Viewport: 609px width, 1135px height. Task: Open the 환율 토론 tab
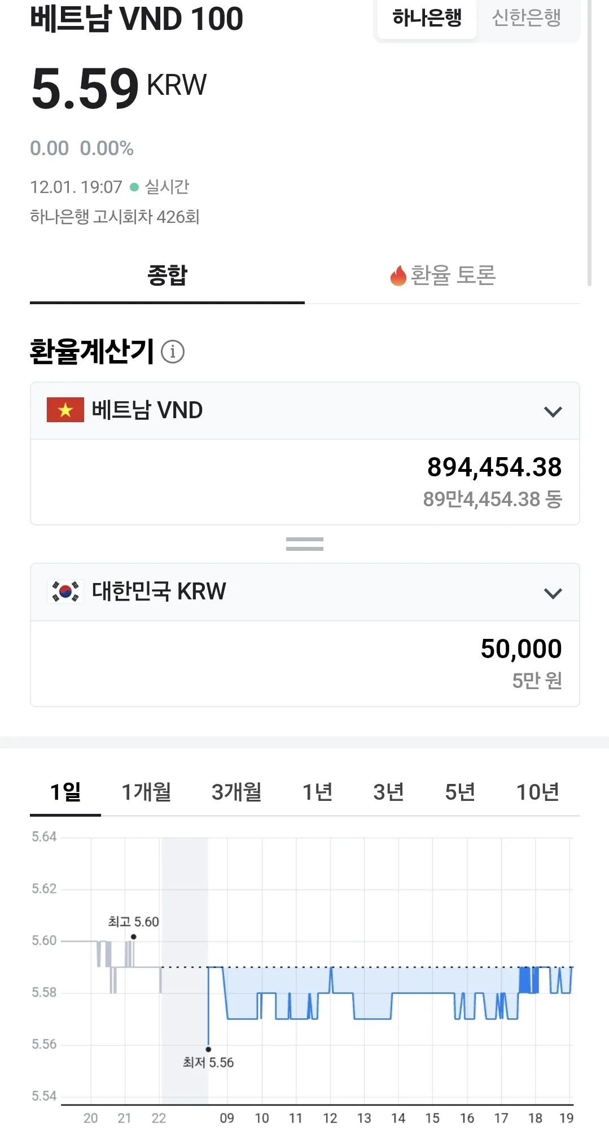pyautogui.click(x=442, y=275)
